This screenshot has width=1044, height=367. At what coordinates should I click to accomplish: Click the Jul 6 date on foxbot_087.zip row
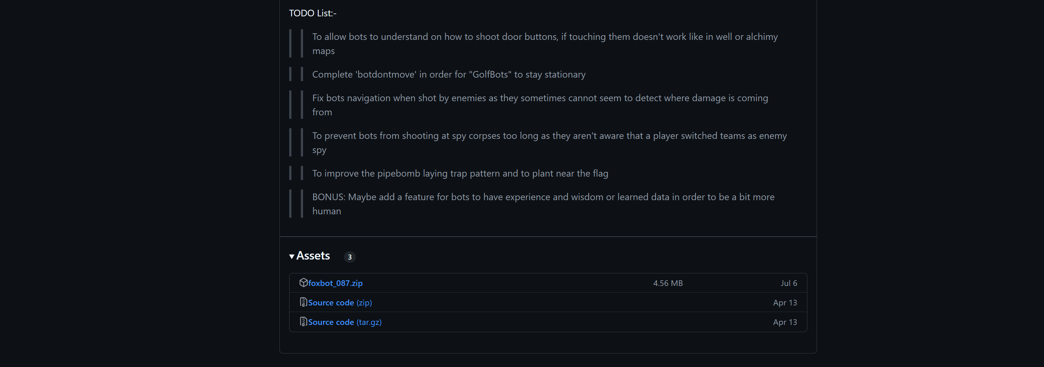788,283
